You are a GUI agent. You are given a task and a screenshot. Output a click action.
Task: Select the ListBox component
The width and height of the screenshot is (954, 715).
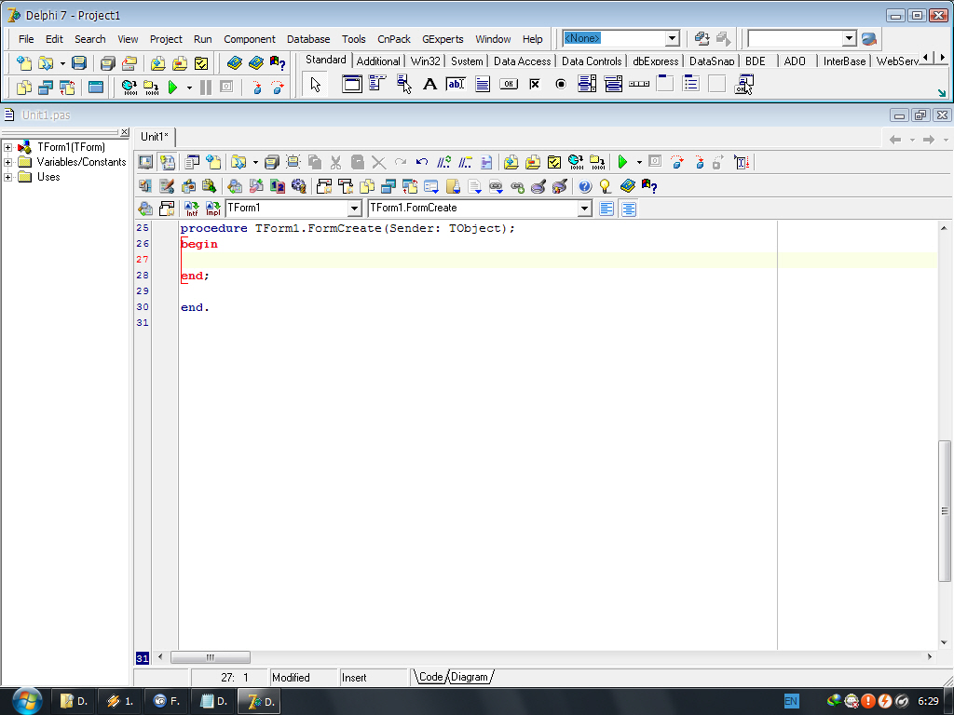[x=587, y=84]
